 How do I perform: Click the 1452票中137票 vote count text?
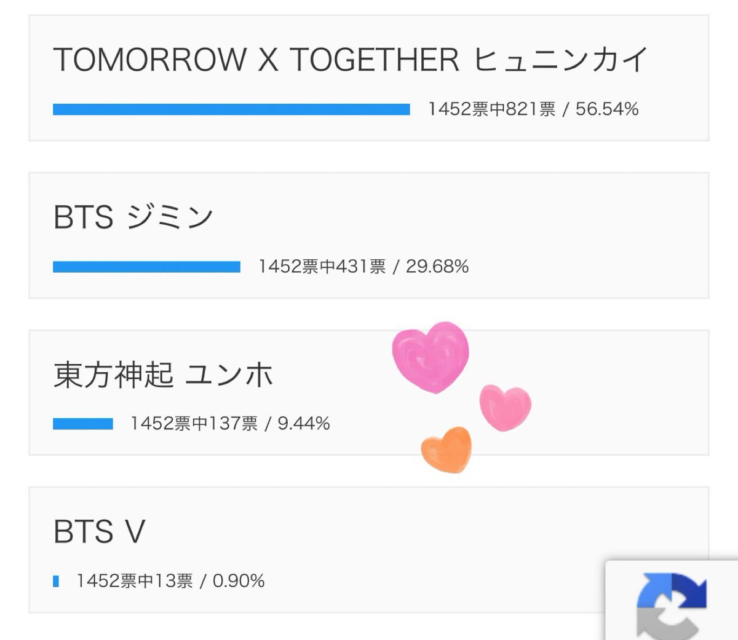pos(194,424)
